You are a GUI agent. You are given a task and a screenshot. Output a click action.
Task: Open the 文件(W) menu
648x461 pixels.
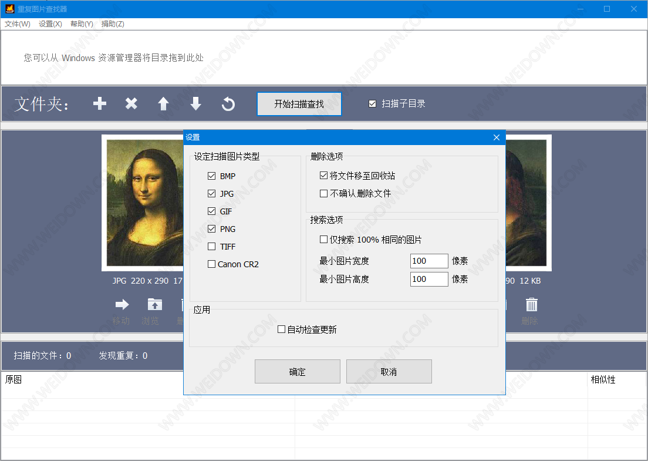click(18, 24)
